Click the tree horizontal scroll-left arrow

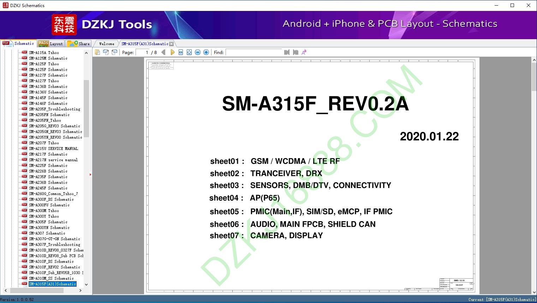(5, 291)
